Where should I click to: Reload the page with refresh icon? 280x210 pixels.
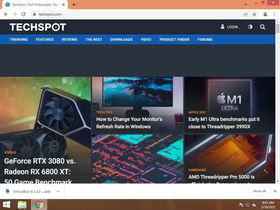pos(24,14)
